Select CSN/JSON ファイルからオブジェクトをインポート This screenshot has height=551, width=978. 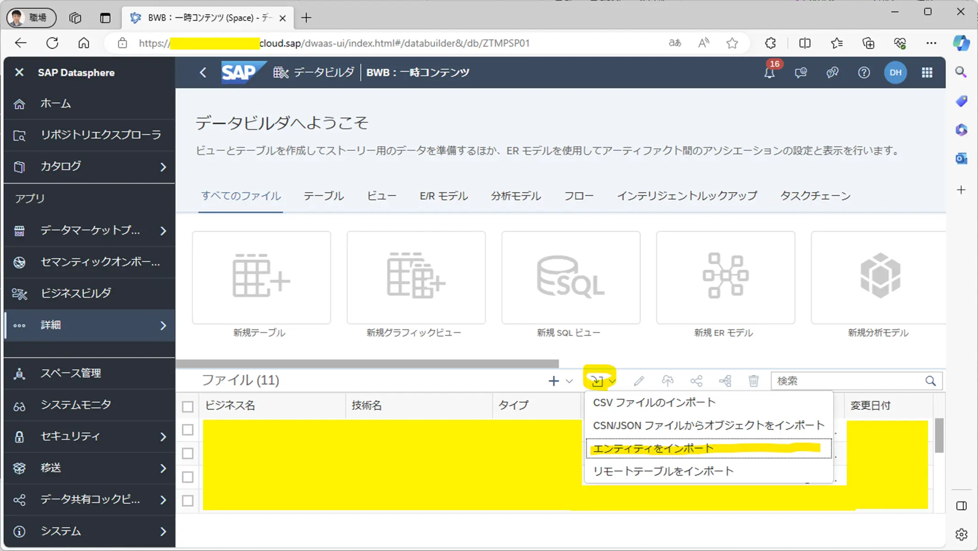(x=708, y=426)
